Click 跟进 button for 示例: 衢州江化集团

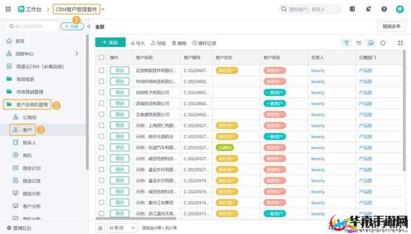[x=120, y=202]
